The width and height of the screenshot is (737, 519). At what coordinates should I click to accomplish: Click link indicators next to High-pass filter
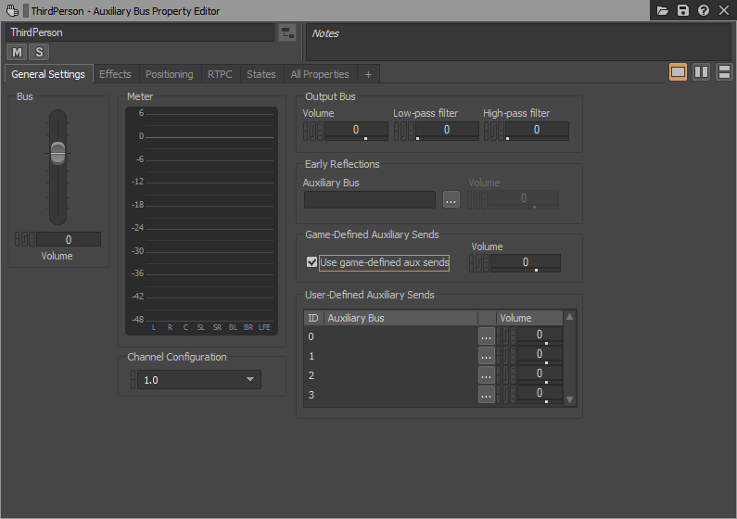tap(494, 131)
